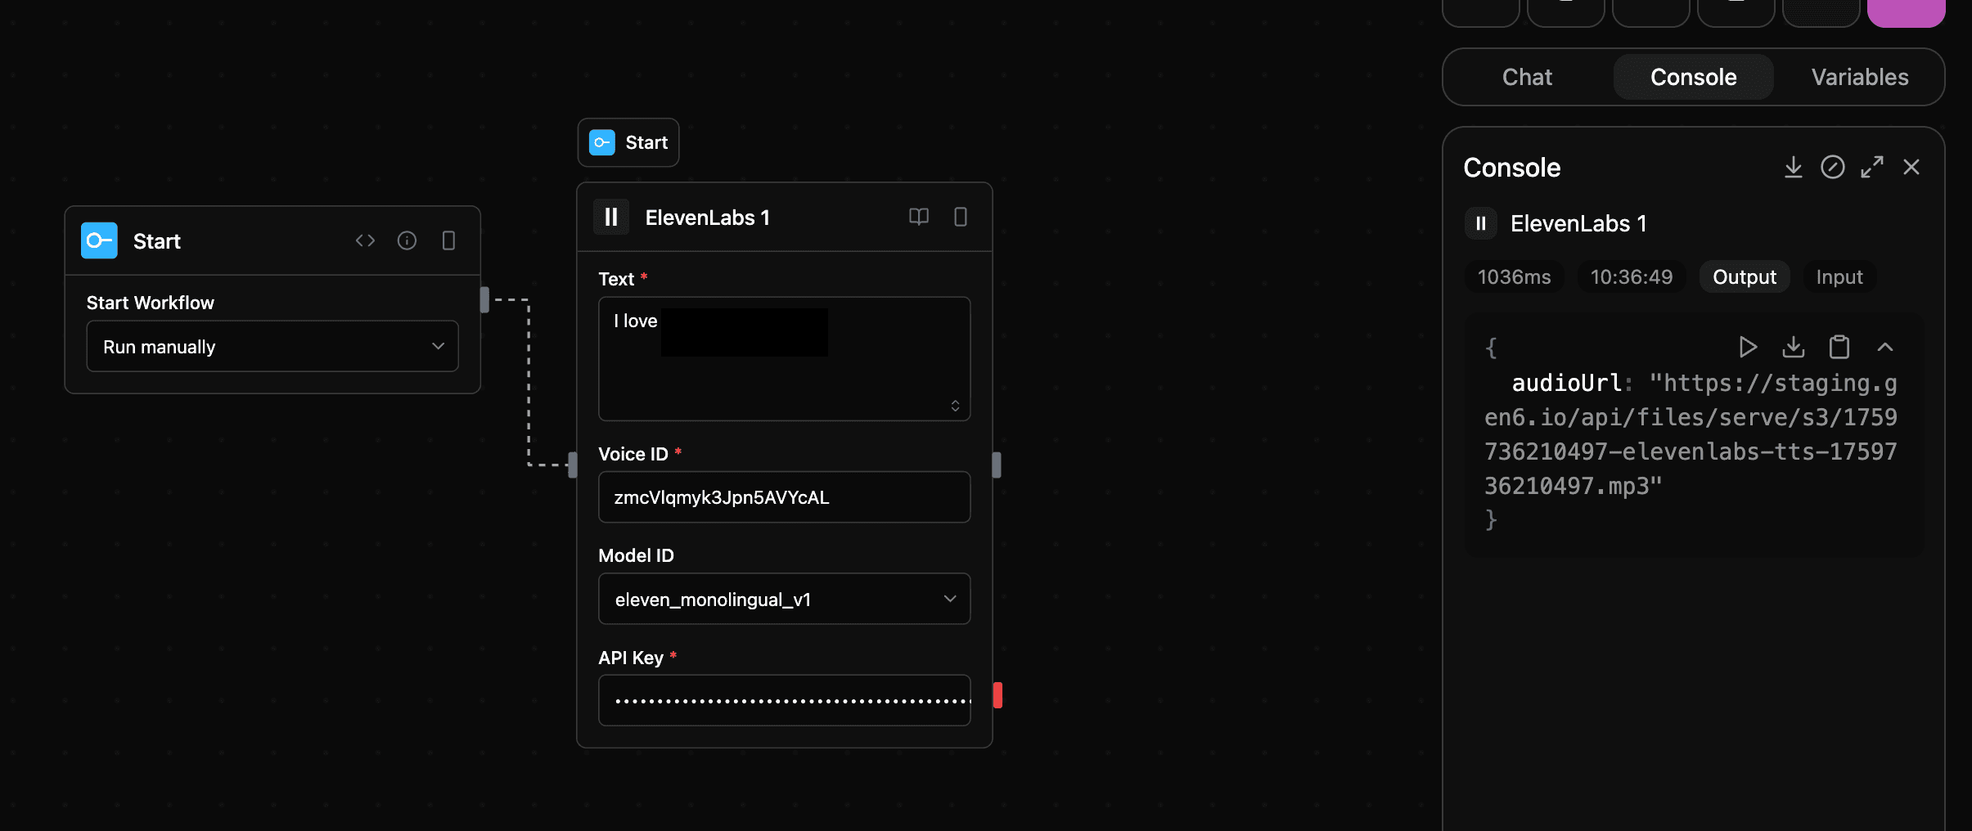The width and height of the screenshot is (1972, 831).
Task: Keep Output view selected in console
Action: 1743,276
